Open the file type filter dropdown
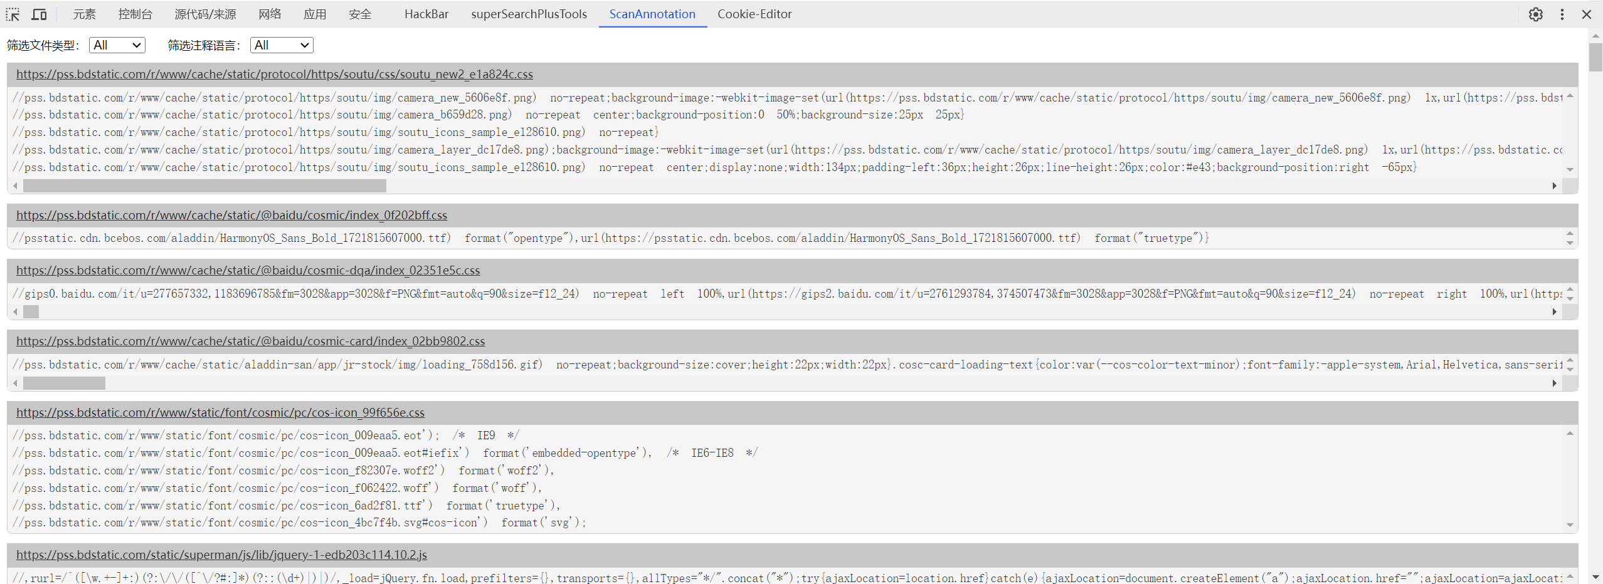Screen dimensions: 1603x584 (x=117, y=45)
